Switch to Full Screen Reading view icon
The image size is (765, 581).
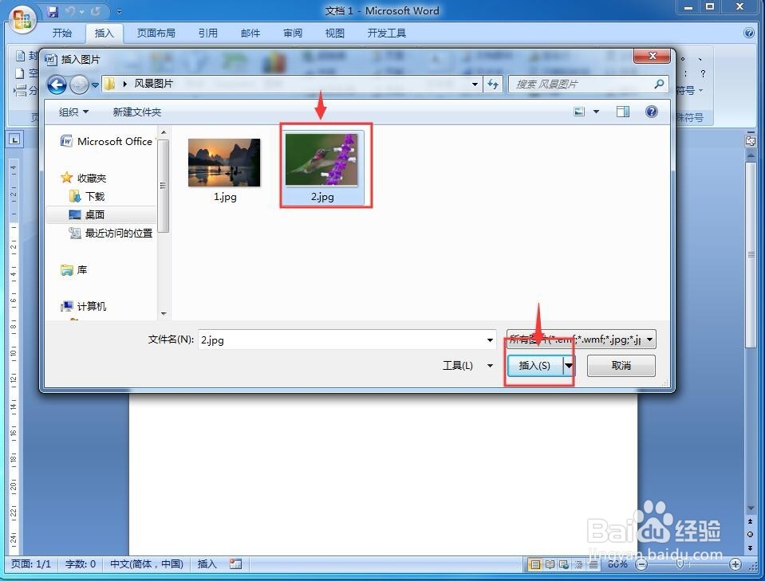coord(550,564)
